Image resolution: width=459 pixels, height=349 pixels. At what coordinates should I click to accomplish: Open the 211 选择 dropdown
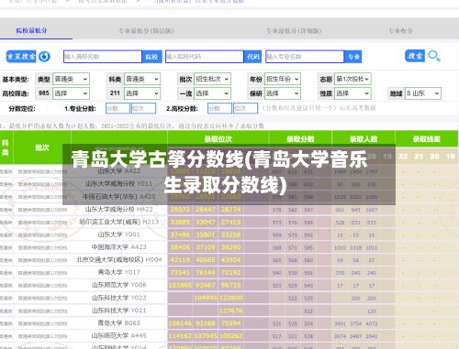click(x=142, y=93)
